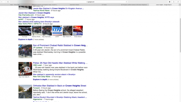The height and width of the screenshot is (102, 181).
Task: Switch to the Inbox - Yahoo Mail tab
Action: (x=15, y=5)
